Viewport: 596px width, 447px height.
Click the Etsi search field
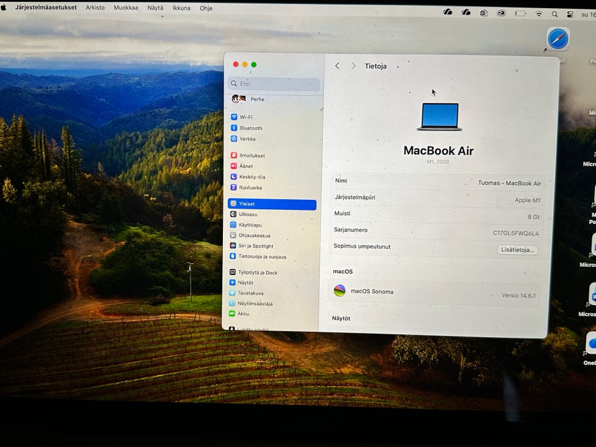click(274, 84)
